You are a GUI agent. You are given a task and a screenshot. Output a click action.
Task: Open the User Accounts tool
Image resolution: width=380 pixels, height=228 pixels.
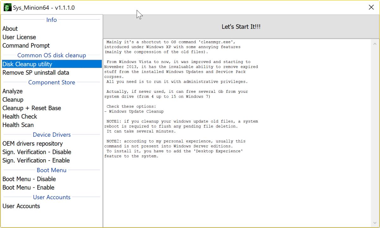(21, 206)
